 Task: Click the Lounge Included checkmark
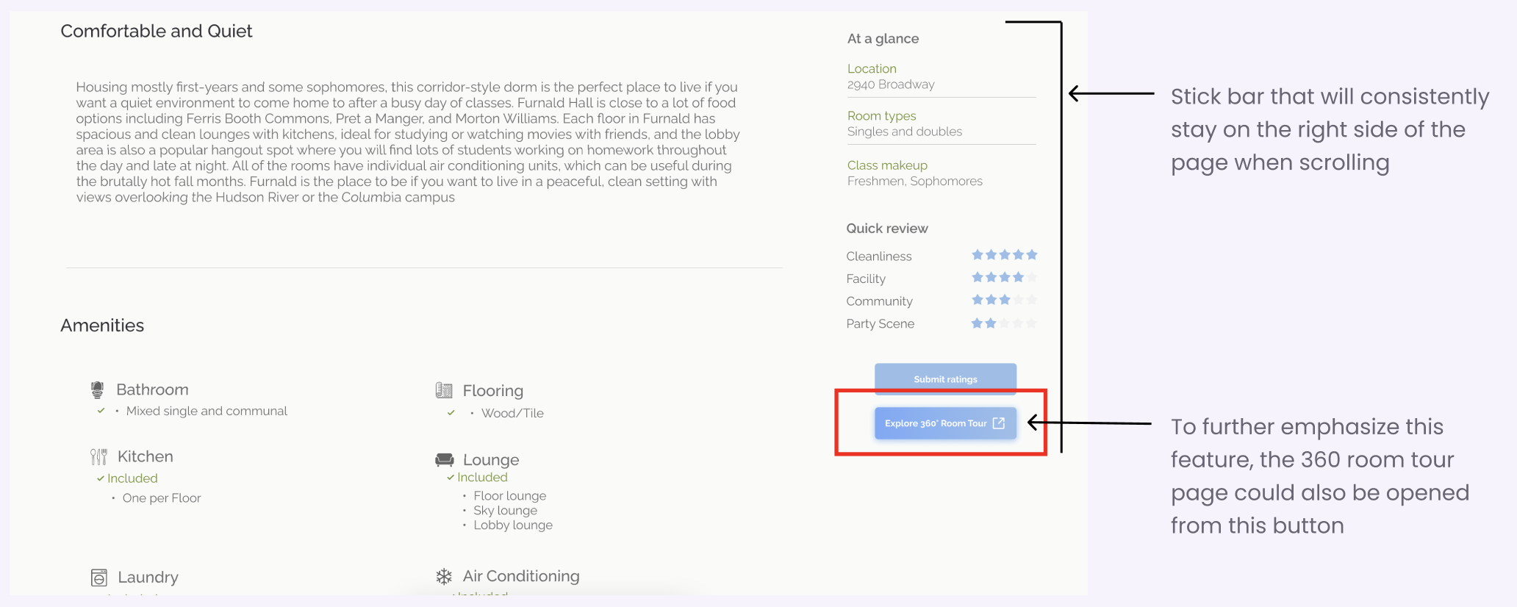click(x=451, y=478)
